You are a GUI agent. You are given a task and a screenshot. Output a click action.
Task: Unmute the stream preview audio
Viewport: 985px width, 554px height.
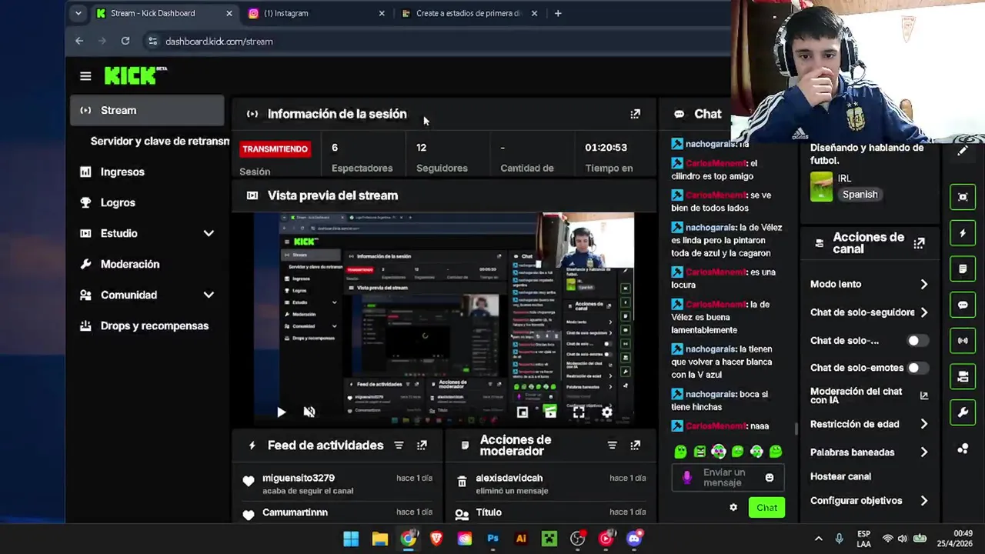click(x=309, y=412)
